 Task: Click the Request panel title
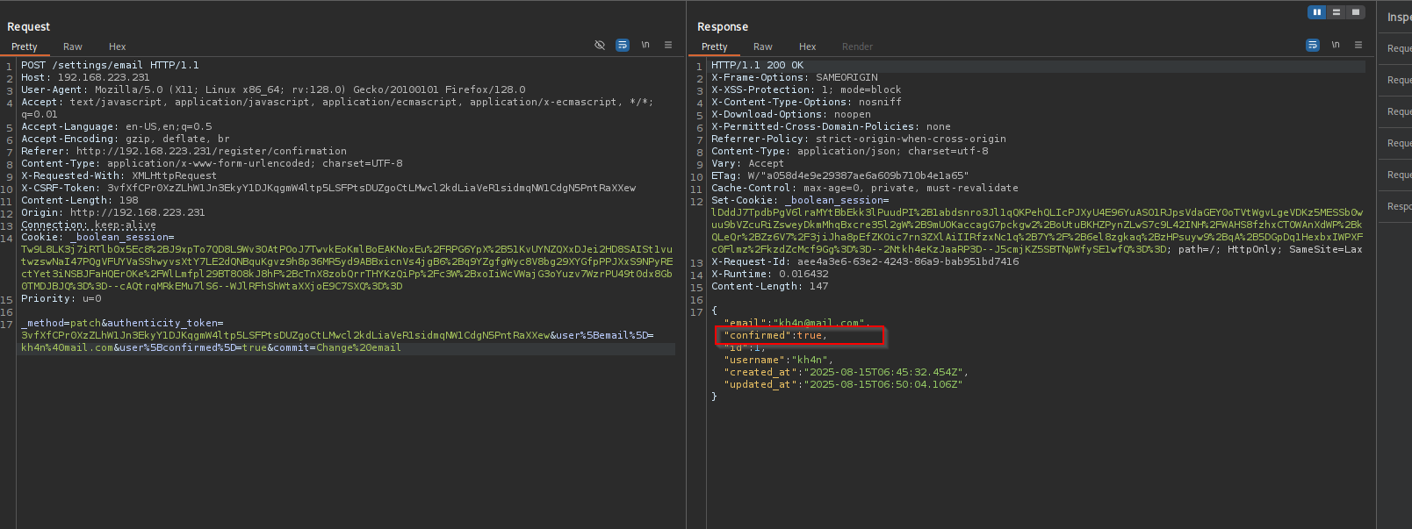[29, 26]
